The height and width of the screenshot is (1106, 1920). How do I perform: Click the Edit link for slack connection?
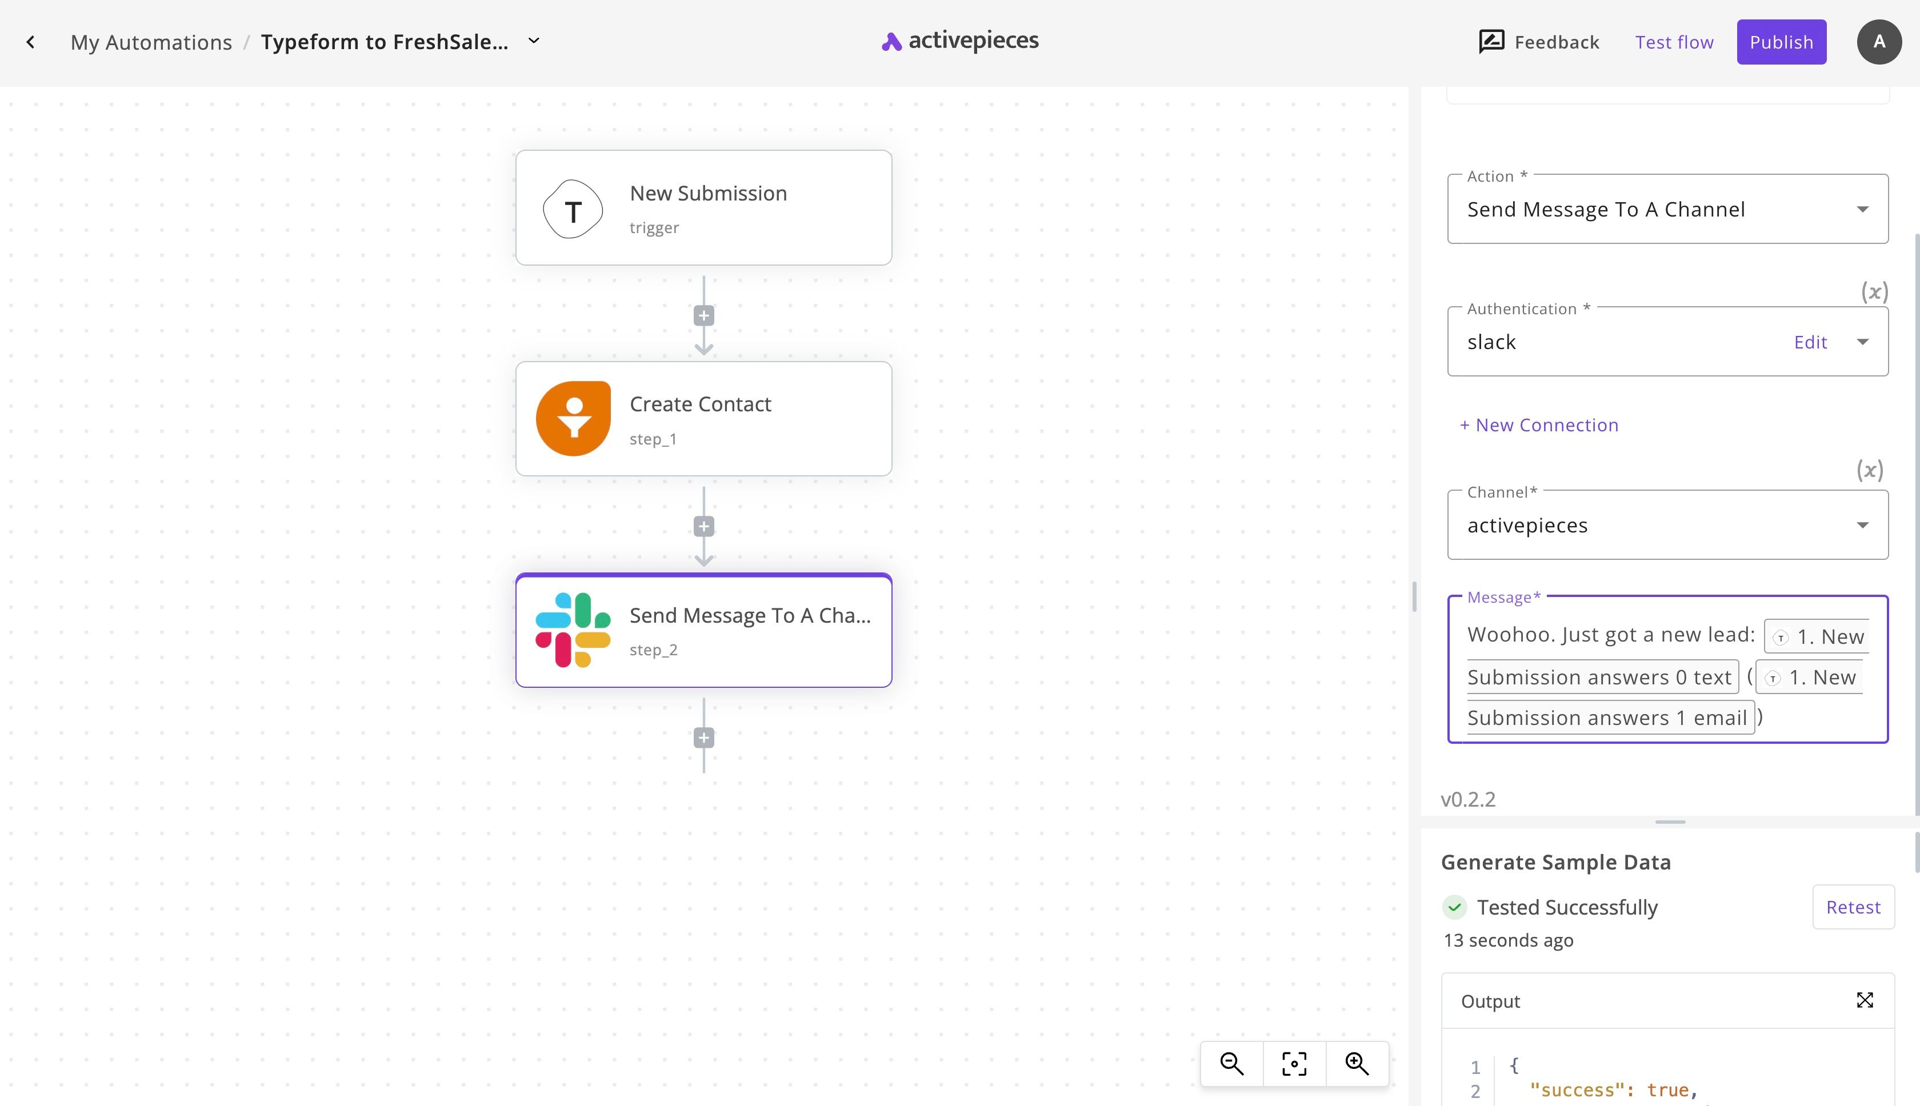click(1810, 342)
